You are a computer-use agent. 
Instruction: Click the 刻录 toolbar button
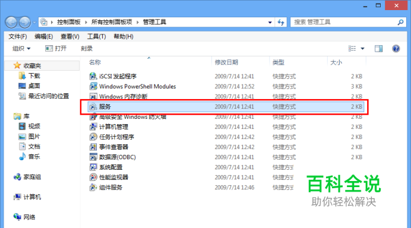(87, 49)
